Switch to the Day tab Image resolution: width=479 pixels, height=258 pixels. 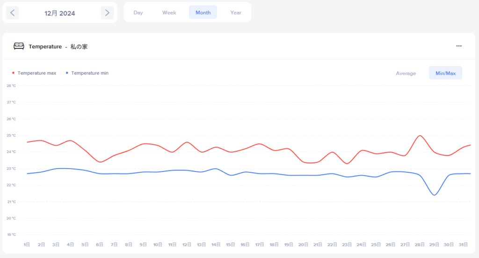pyautogui.click(x=138, y=13)
